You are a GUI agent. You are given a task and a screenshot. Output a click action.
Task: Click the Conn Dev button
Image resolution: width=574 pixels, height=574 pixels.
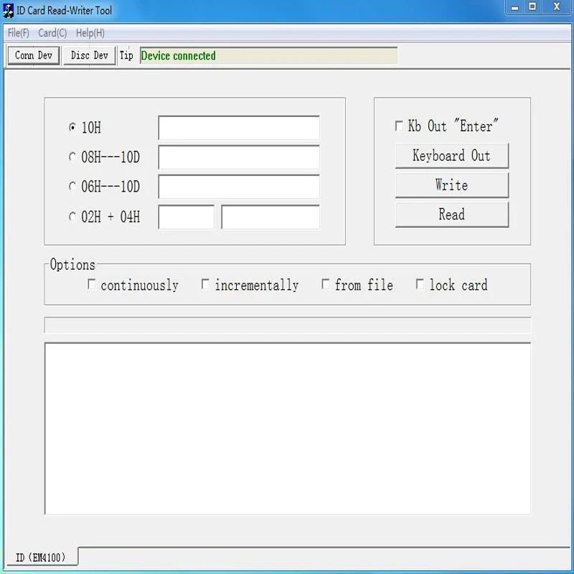click(x=34, y=56)
